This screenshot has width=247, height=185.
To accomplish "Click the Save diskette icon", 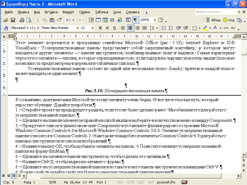I will click(13, 20).
